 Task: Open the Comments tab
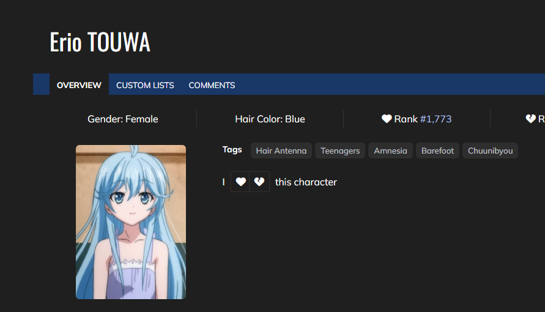[x=212, y=85]
